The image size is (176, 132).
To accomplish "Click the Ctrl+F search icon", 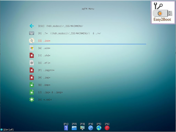I will 1,130.
